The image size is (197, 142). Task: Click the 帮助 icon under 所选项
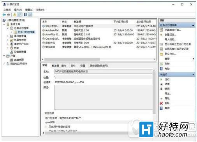coord(161,108)
